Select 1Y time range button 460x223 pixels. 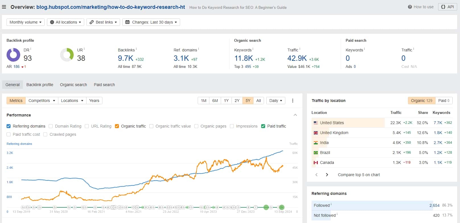(226, 101)
